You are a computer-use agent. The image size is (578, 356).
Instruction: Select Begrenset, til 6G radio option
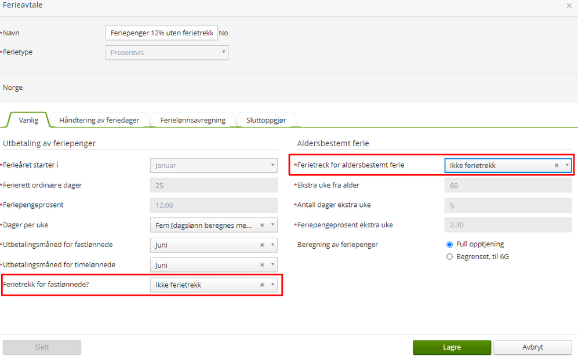pos(449,257)
